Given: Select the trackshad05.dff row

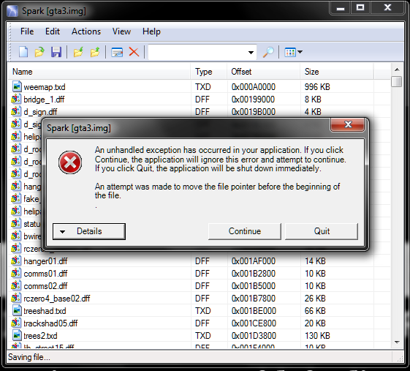Looking at the screenshot, I should click(x=200, y=323).
